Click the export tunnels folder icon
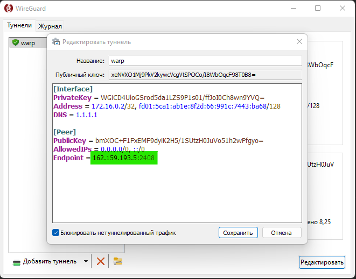The image size is (356, 279). click(118, 262)
